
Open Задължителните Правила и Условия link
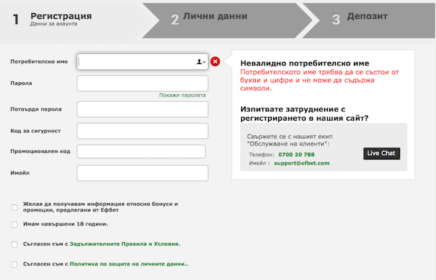pos(125,244)
